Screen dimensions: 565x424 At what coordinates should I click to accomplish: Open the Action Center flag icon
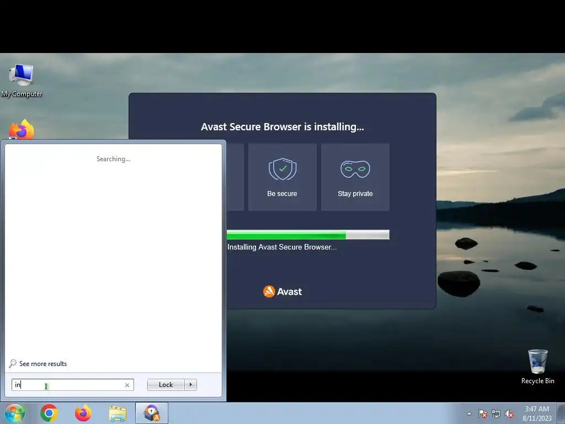click(483, 414)
